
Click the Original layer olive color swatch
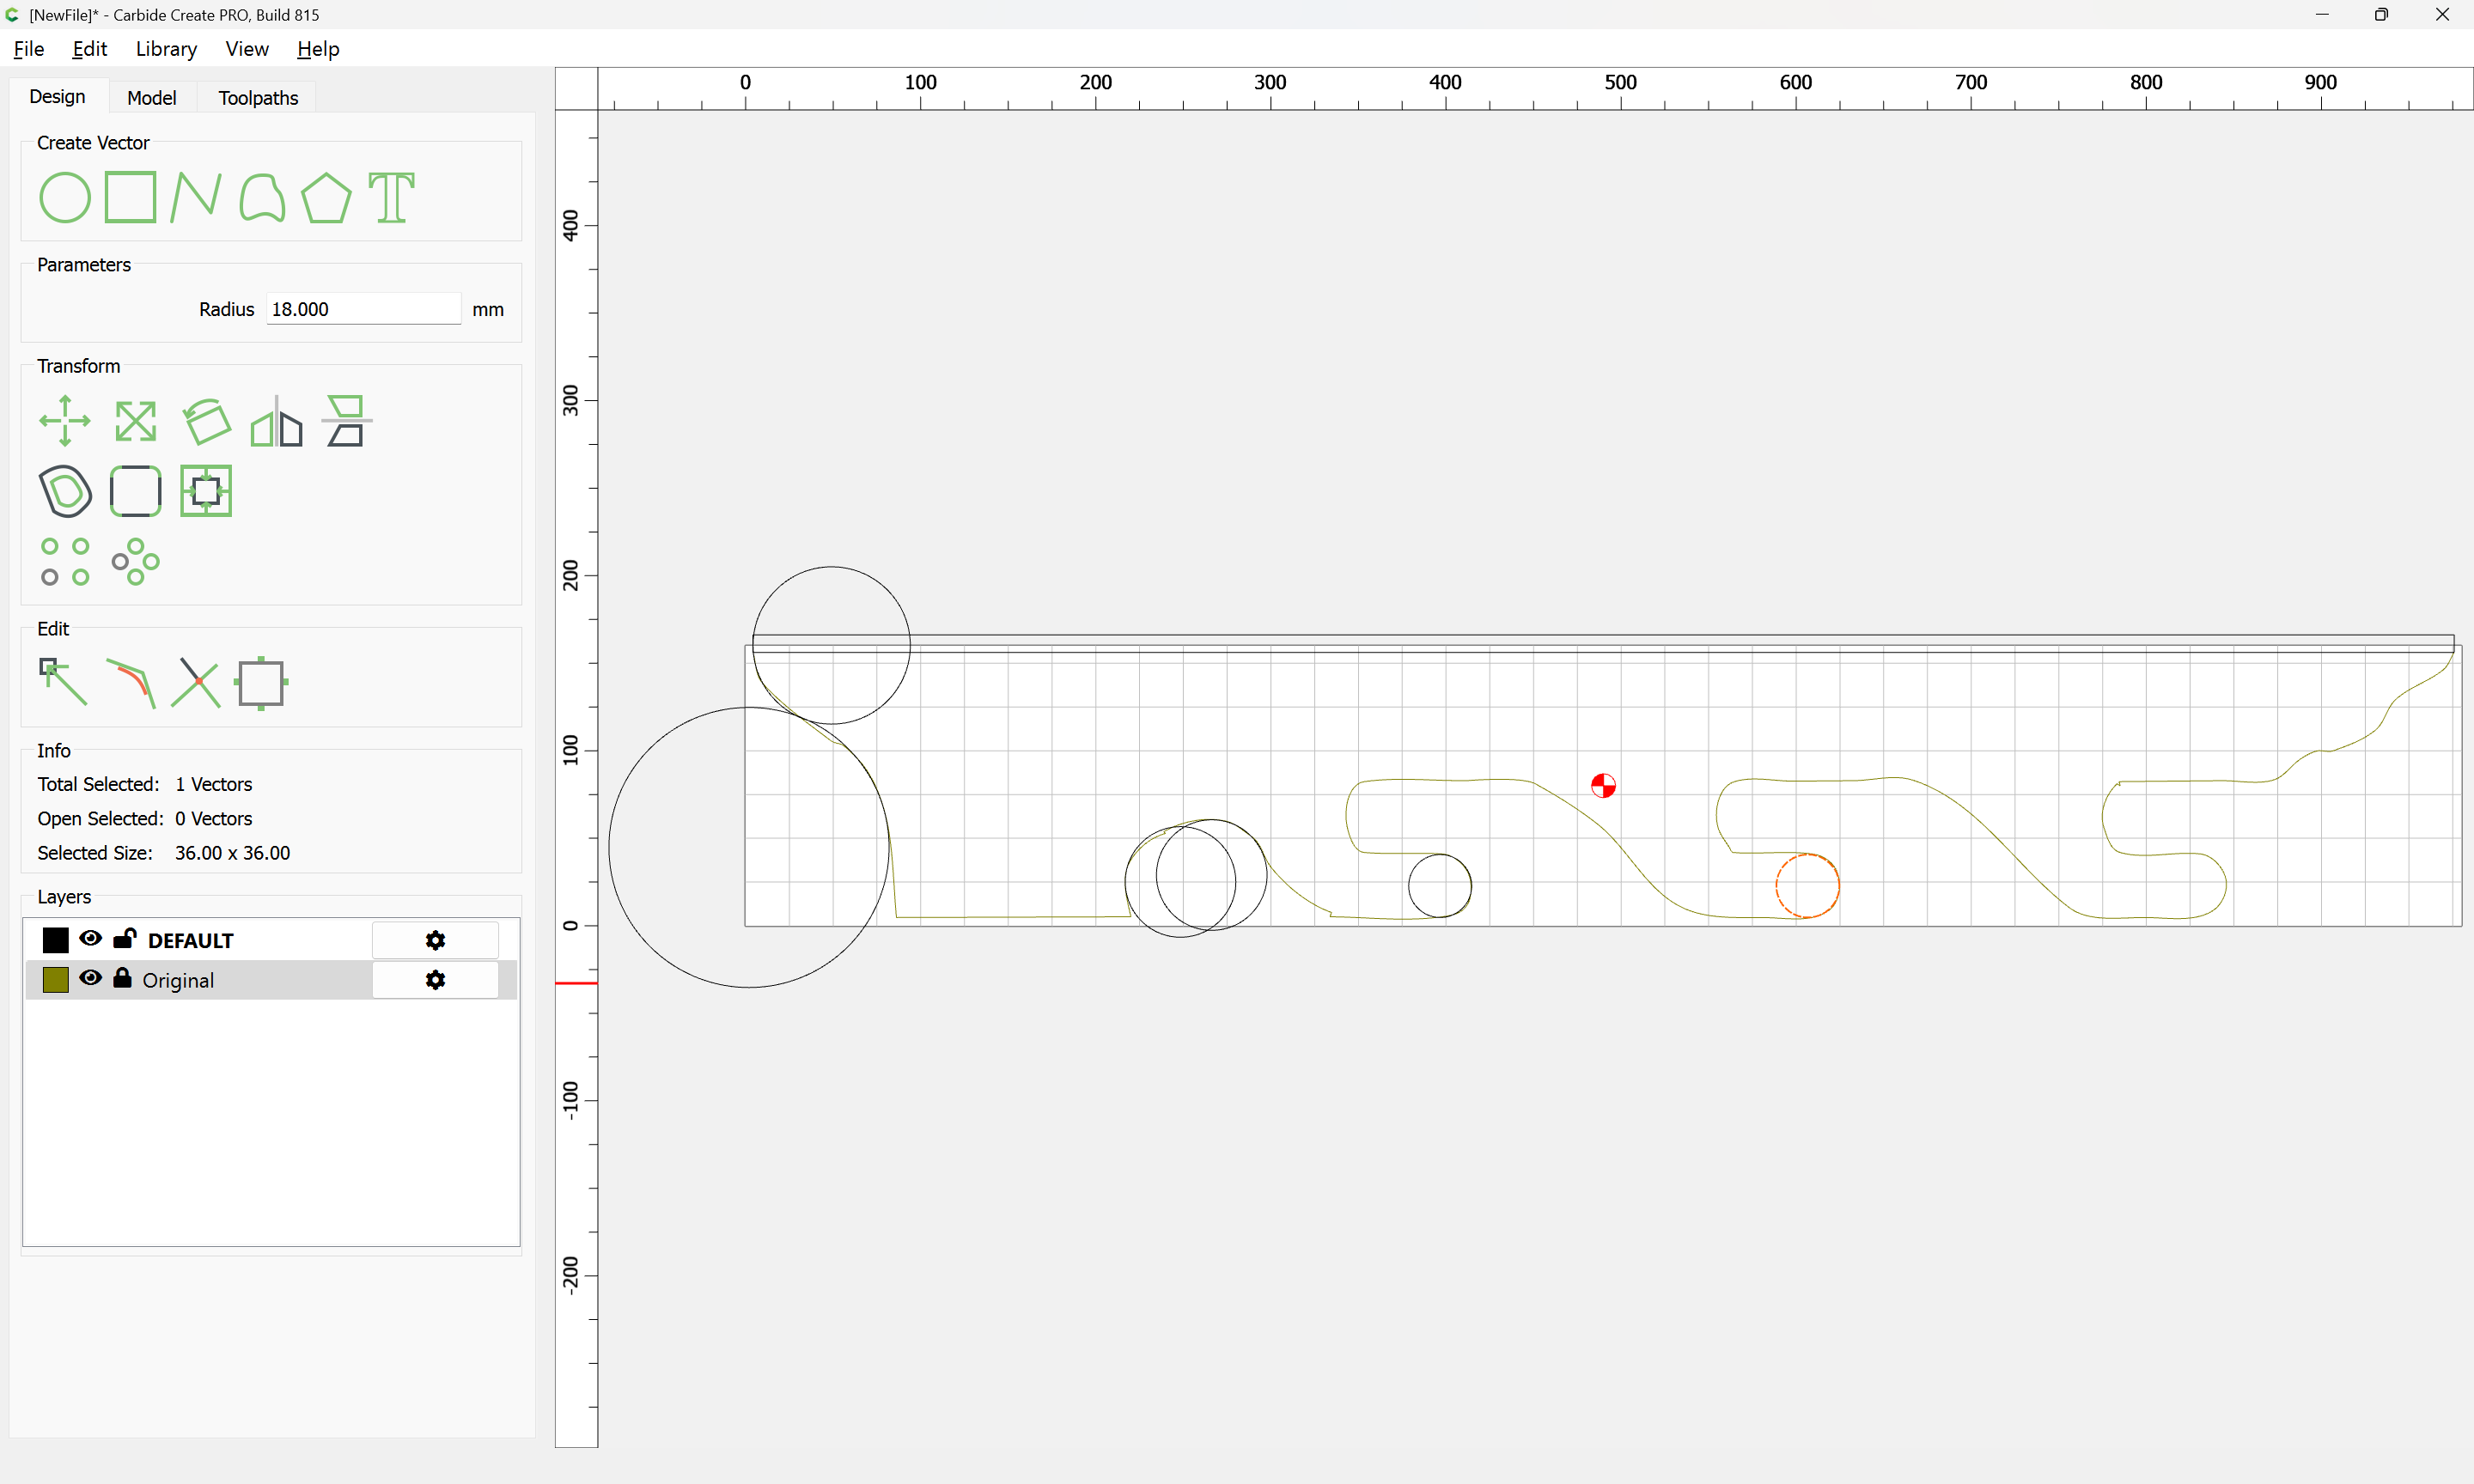pyautogui.click(x=56, y=980)
